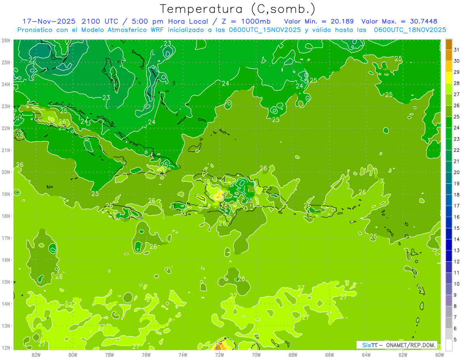Click the longitude axis label '70W'
This screenshot has height=360, width=467.
(x=256, y=355)
